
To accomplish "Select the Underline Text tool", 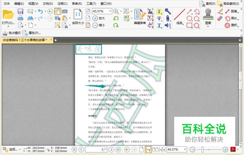I will [159, 25].
